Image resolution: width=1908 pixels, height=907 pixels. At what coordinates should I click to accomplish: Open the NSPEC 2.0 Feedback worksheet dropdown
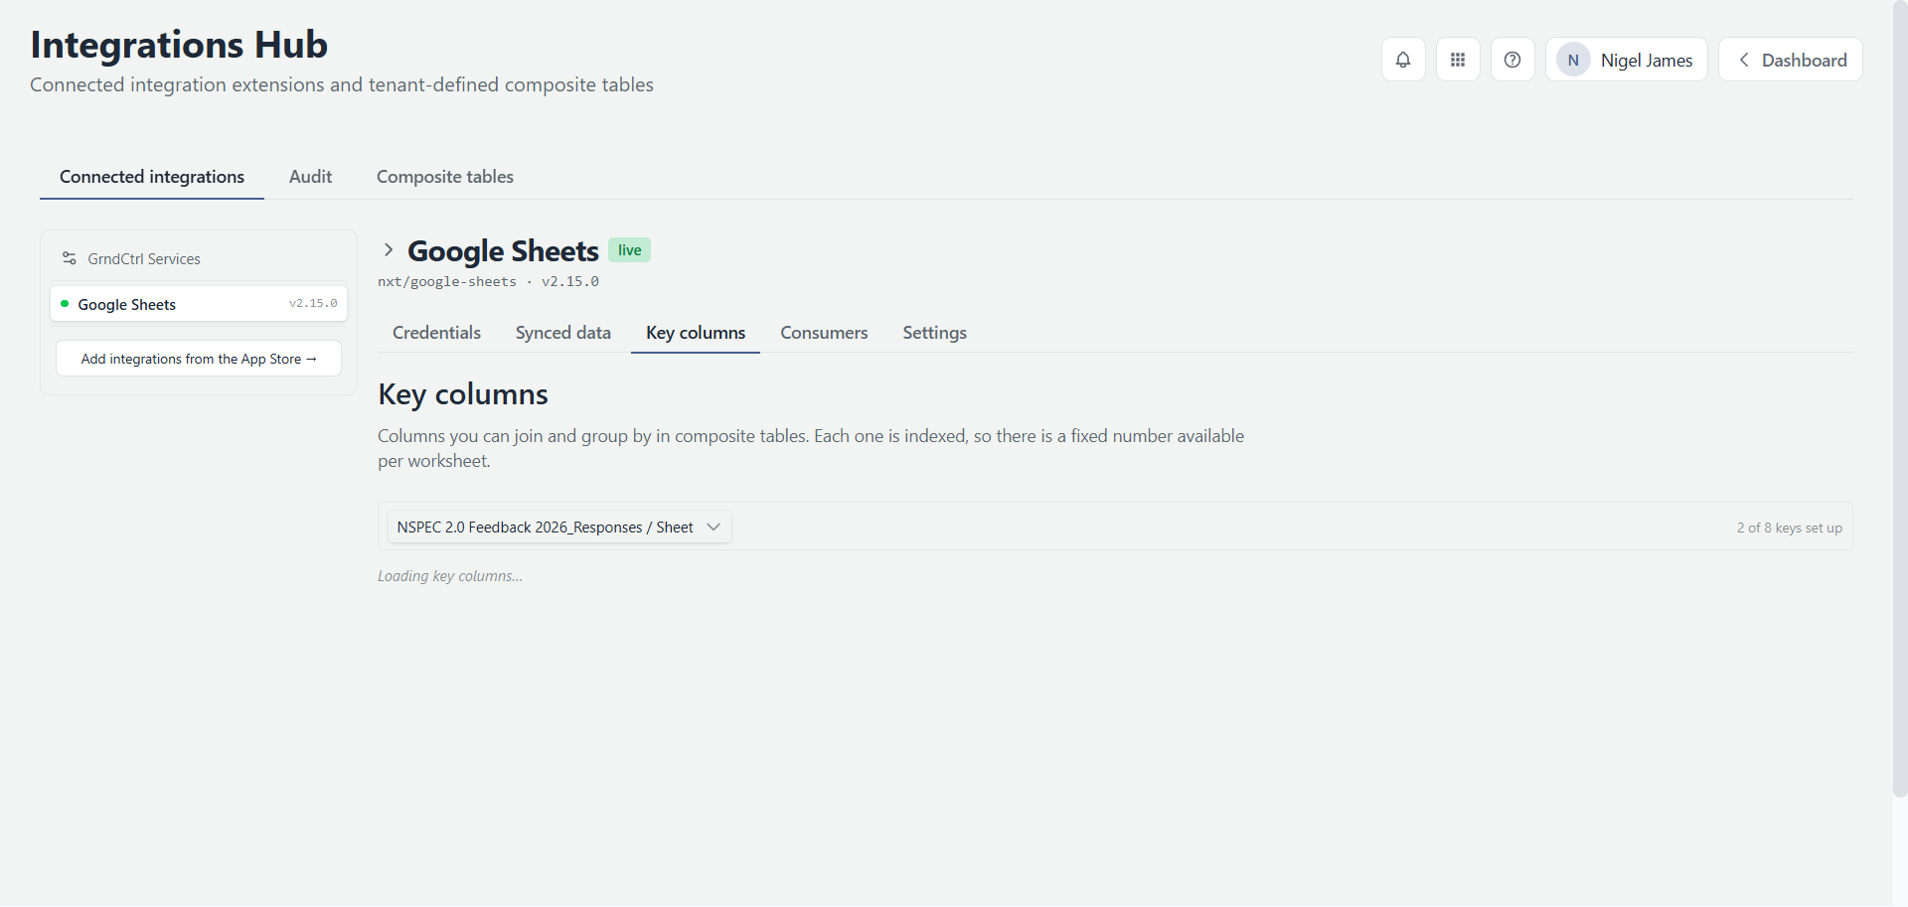[559, 527]
